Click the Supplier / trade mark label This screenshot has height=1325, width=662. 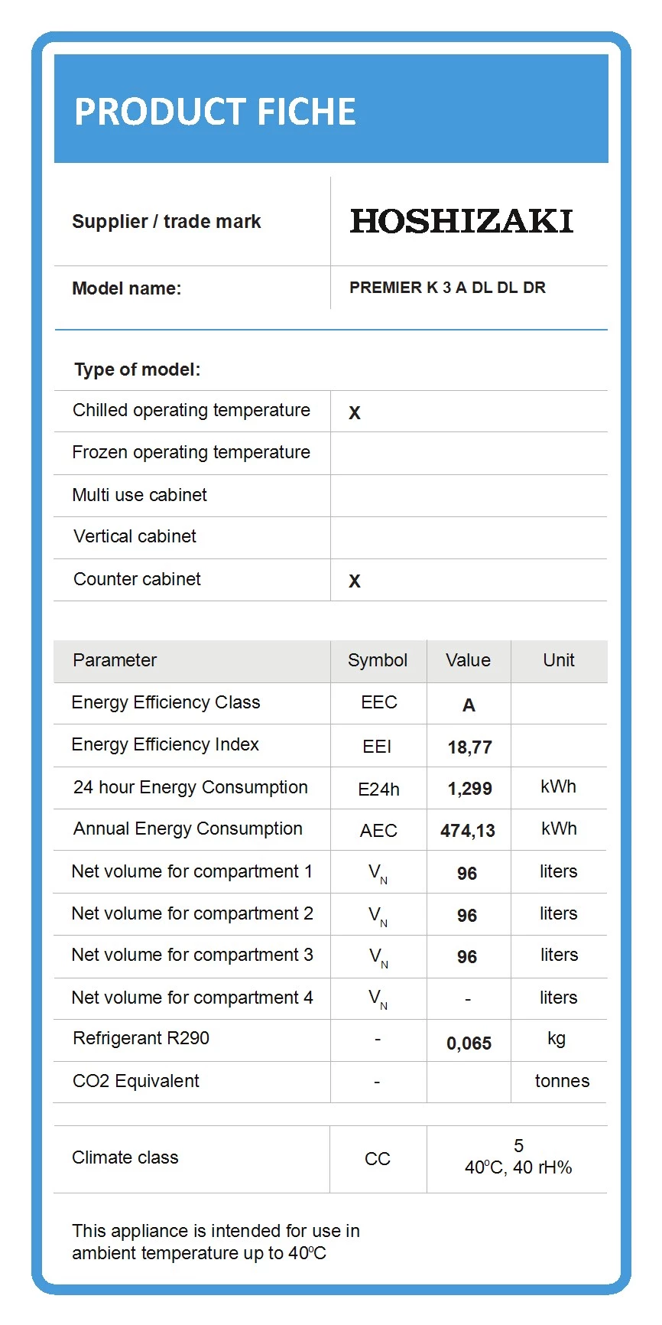167,222
